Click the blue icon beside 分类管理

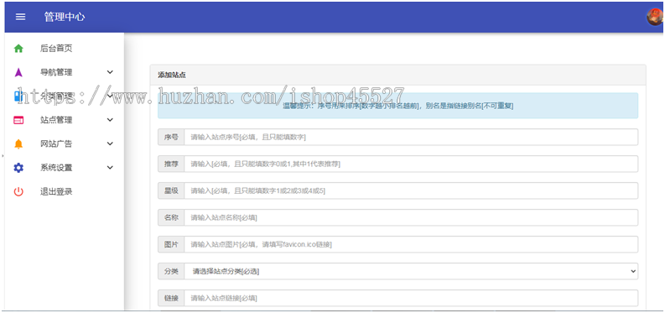click(x=18, y=97)
